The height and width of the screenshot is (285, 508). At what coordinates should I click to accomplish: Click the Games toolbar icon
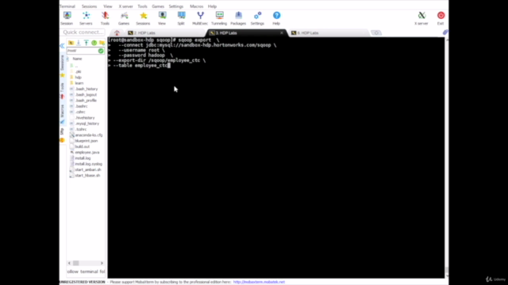124,18
